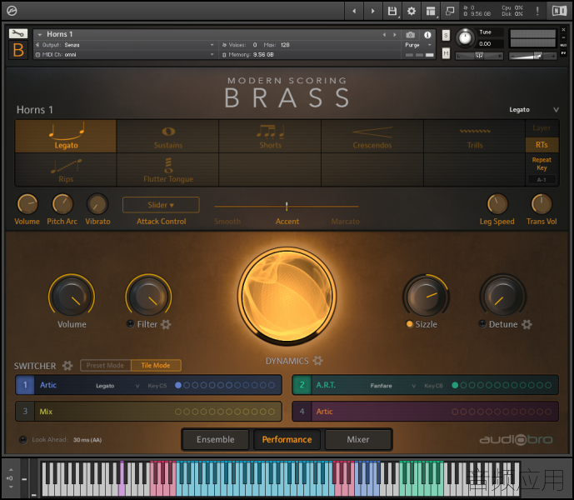Open Filter settings gear
The width and height of the screenshot is (574, 500).
(x=166, y=324)
